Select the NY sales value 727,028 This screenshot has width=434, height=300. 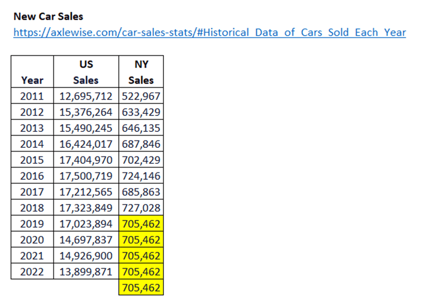tap(141, 208)
